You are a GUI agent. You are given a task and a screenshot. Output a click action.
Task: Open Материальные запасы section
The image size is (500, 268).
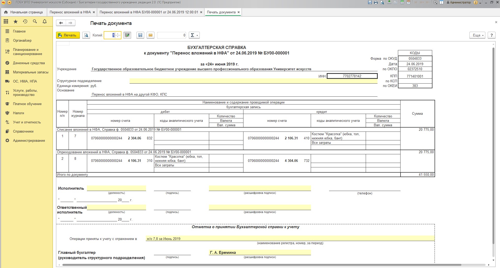click(26, 72)
